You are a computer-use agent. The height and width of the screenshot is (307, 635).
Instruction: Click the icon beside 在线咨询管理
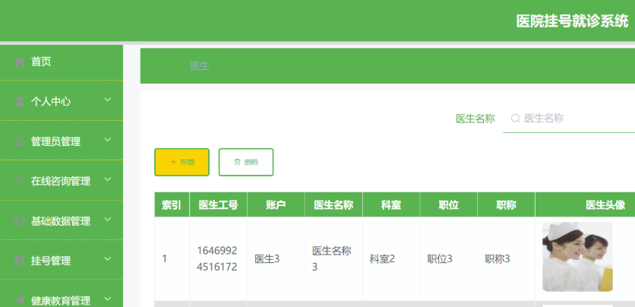click(x=20, y=181)
